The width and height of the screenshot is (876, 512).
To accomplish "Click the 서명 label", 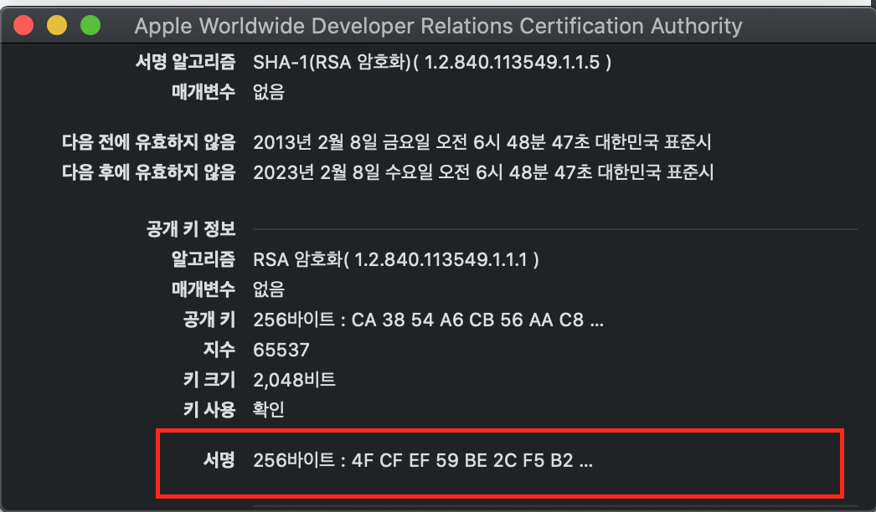I will coord(219,460).
